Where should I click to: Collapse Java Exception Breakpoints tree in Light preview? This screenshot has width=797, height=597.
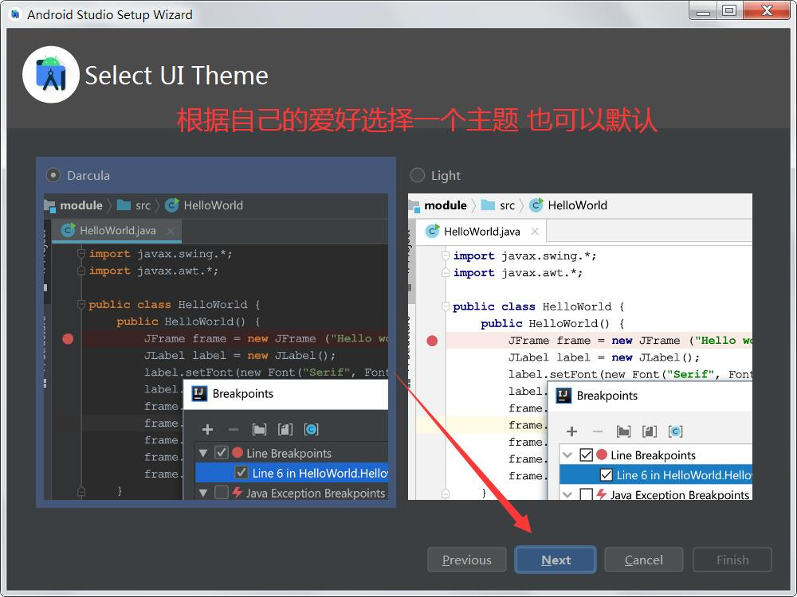(567, 494)
